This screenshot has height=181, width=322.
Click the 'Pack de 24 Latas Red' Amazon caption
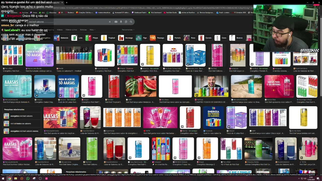pos(68,102)
